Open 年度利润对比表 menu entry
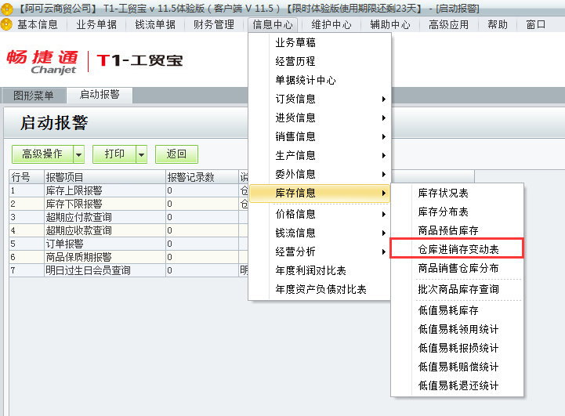 pyautogui.click(x=319, y=270)
